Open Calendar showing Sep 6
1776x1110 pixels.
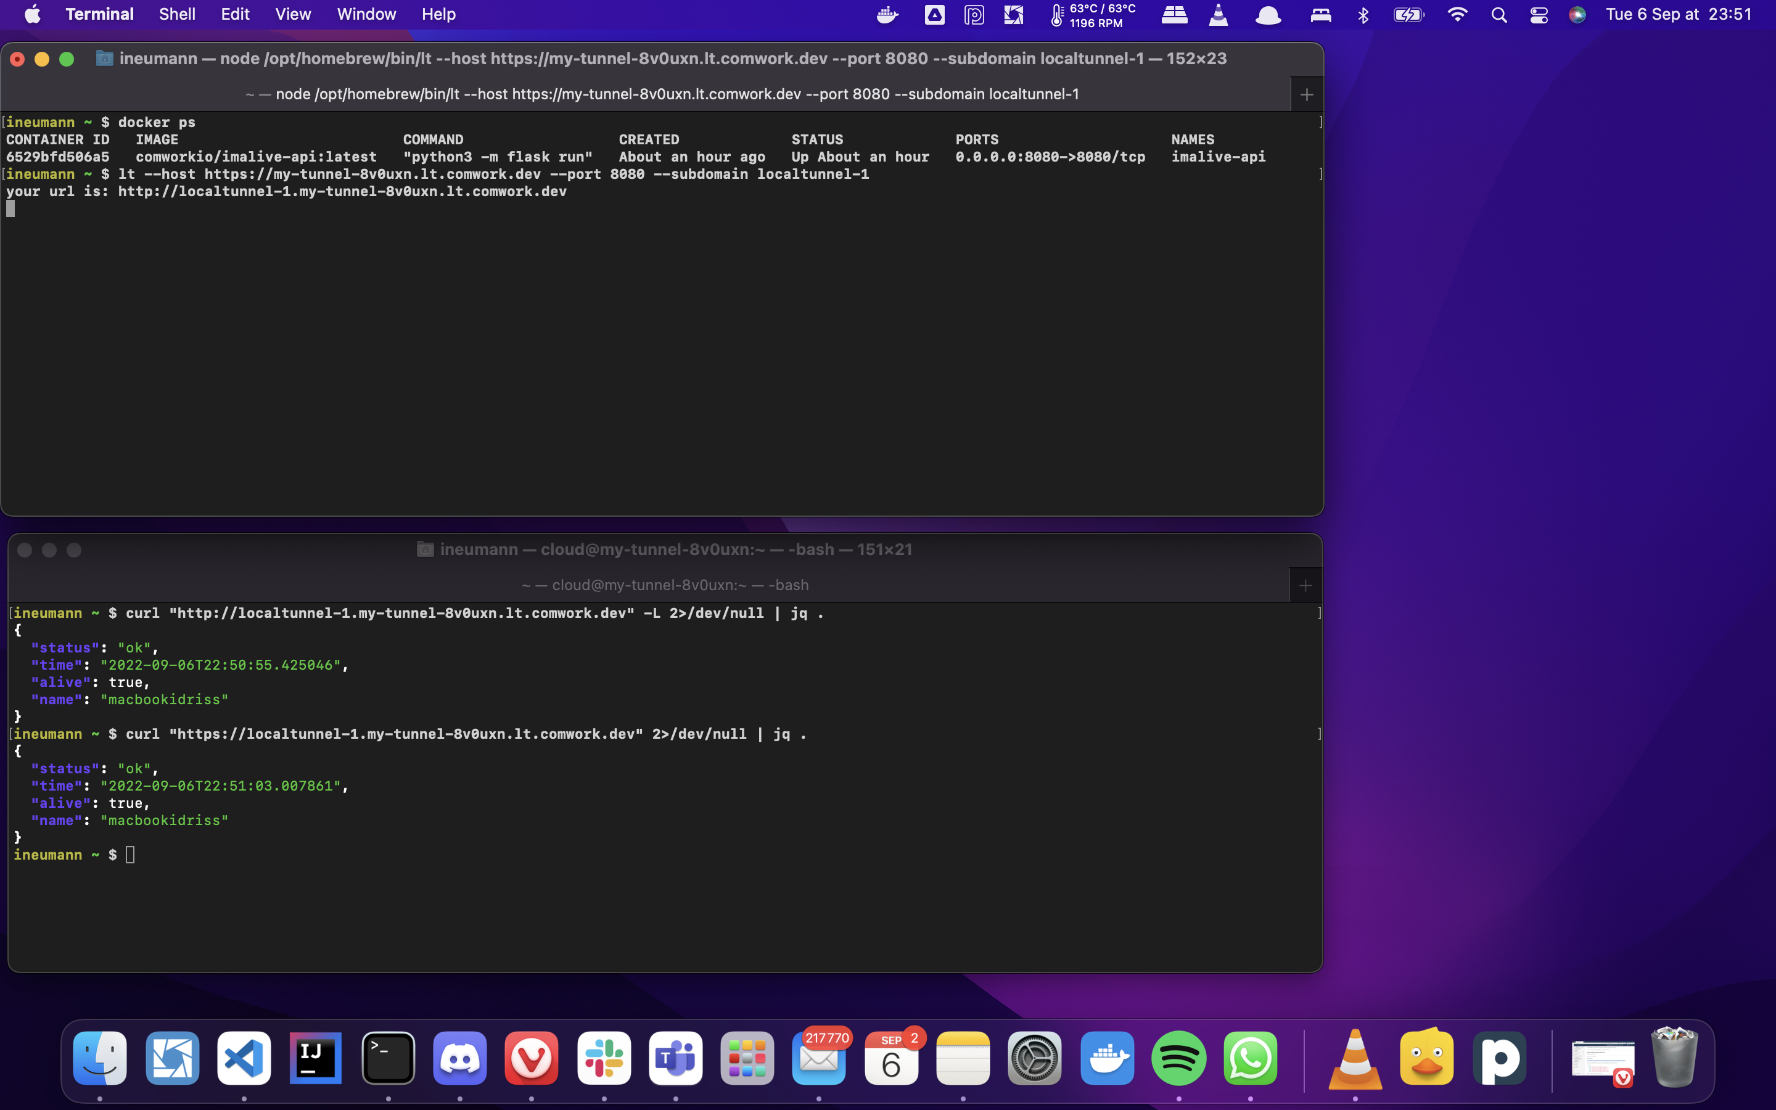click(x=892, y=1058)
